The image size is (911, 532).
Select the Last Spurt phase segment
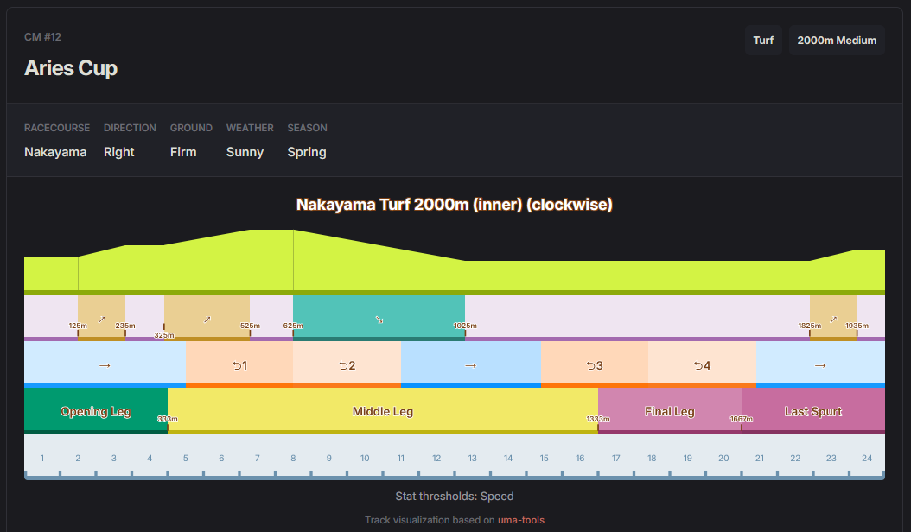[x=812, y=411]
